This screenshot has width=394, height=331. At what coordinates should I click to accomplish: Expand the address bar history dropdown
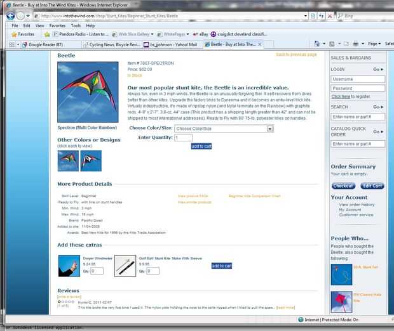point(305,16)
